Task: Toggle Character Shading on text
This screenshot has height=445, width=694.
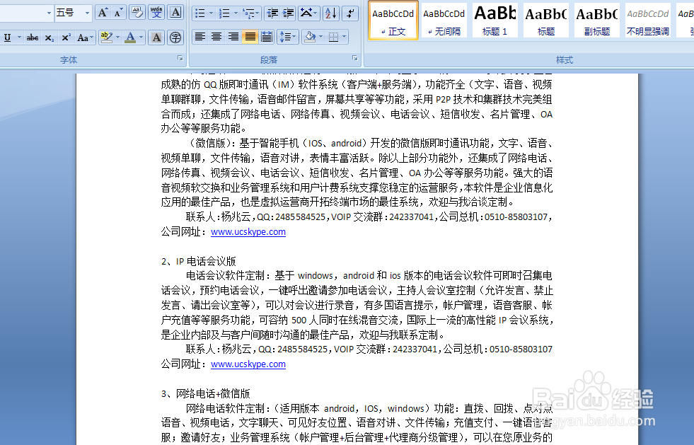Action: pyautogui.click(x=156, y=37)
